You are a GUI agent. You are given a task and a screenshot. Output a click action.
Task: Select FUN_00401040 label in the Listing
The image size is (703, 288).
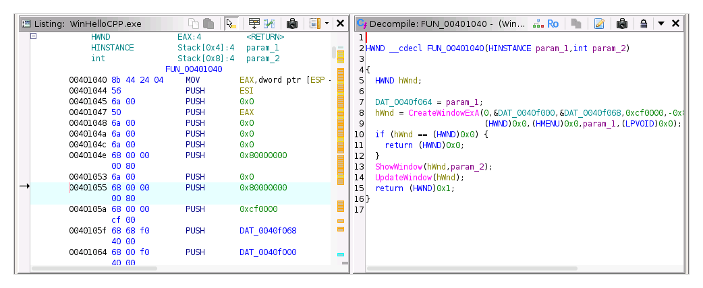tap(194, 69)
